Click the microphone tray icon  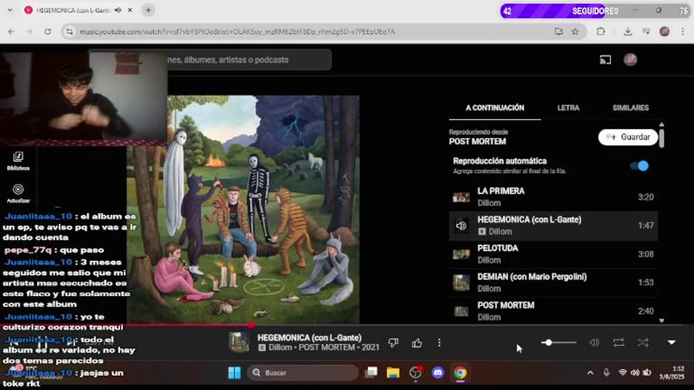pyautogui.click(x=606, y=373)
